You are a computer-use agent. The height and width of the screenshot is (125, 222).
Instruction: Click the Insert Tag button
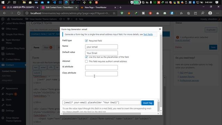point(147,103)
